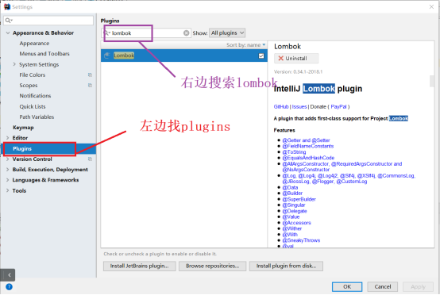Click Browse repositories button
The width and height of the screenshot is (440, 295).
coord(212,266)
